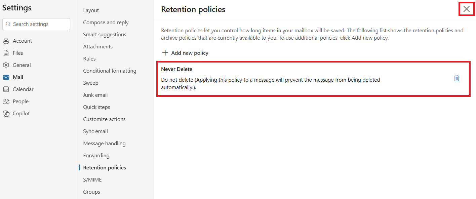Select the Files document icon
476x199 pixels.
(x=6, y=53)
